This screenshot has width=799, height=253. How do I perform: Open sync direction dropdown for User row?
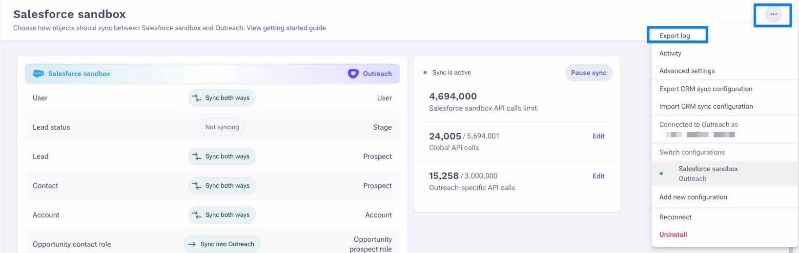click(x=222, y=98)
